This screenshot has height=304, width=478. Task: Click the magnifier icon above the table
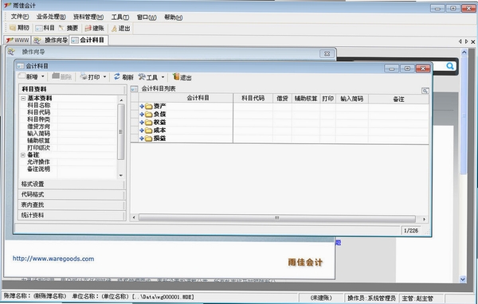(x=425, y=91)
